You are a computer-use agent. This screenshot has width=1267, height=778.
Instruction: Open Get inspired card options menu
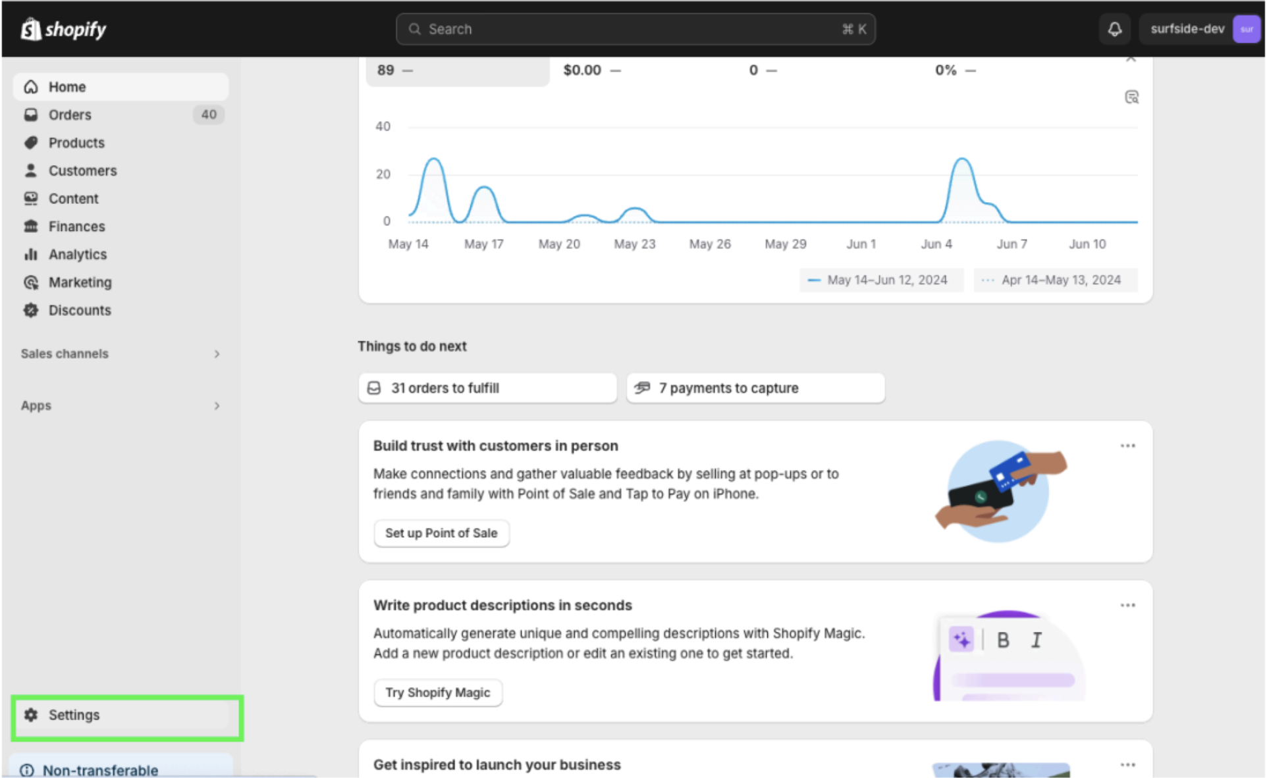pyautogui.click(x=1127, y=765)
